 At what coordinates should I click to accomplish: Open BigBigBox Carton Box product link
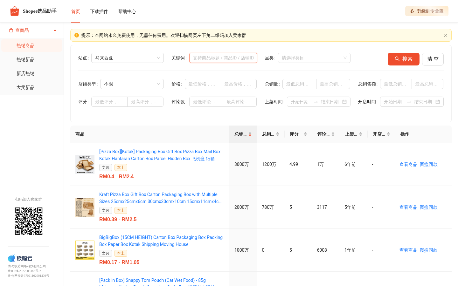[x=161, y=241]
